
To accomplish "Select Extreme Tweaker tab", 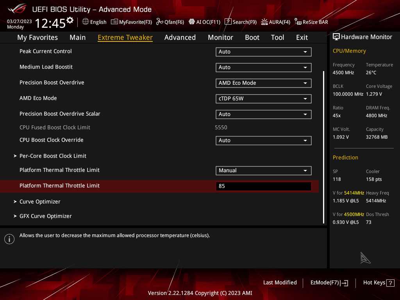I will click(x=125, y=37).
